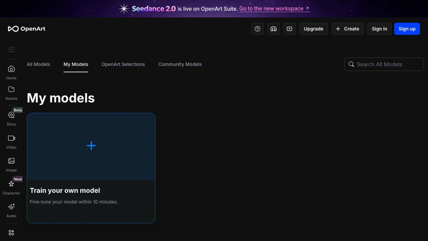Go to Home in sidebar
The width and height of the screenshot is (428, 241).
pyautogui.click(x=11, y=73)
